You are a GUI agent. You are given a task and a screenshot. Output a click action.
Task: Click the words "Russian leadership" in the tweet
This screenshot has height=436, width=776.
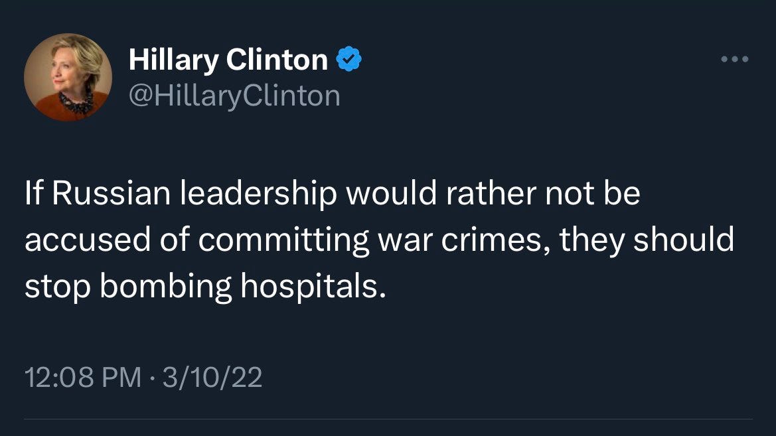pyautogui.click(x=194, y=194)
